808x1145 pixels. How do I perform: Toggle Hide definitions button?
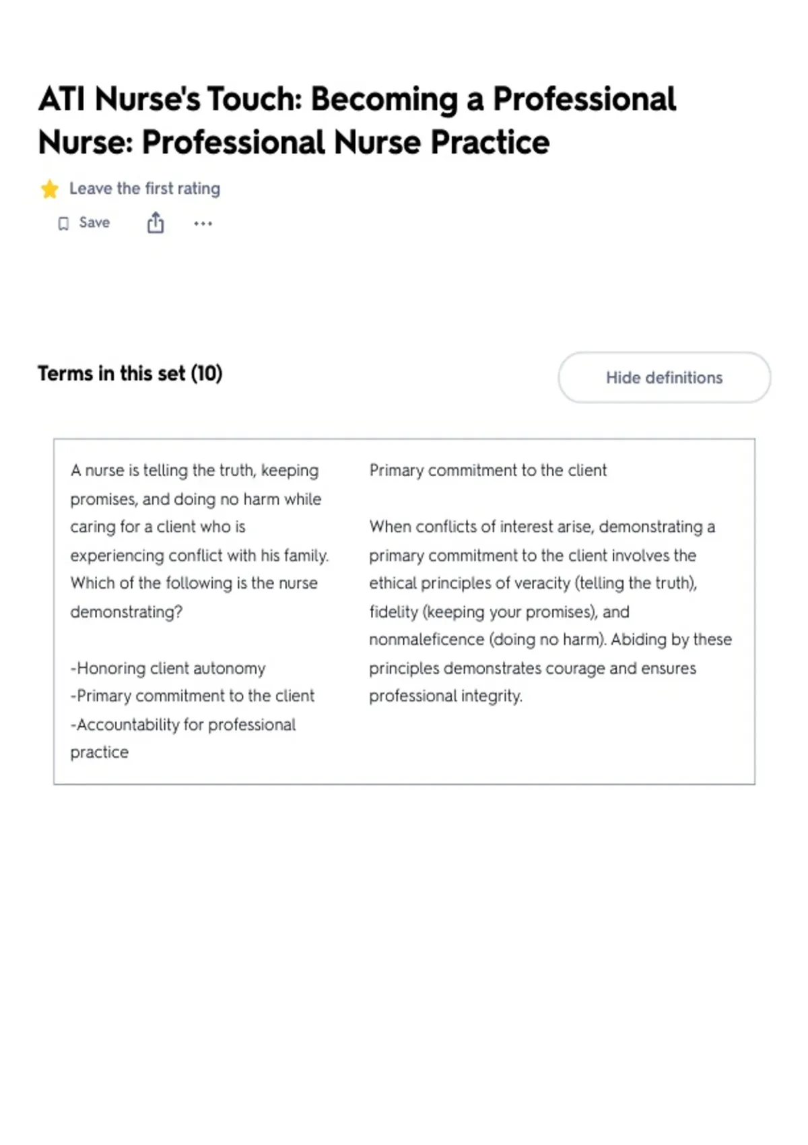click(x=664, y=377)
